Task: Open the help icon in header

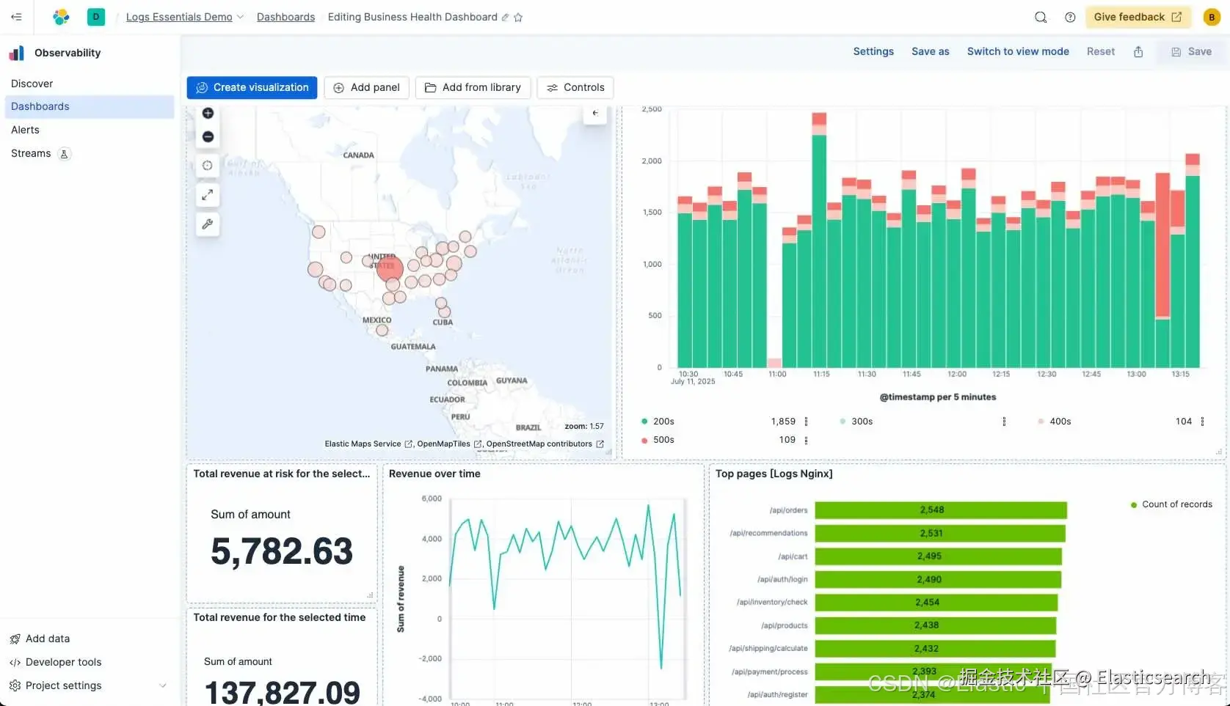Action: pos(1070,17)
